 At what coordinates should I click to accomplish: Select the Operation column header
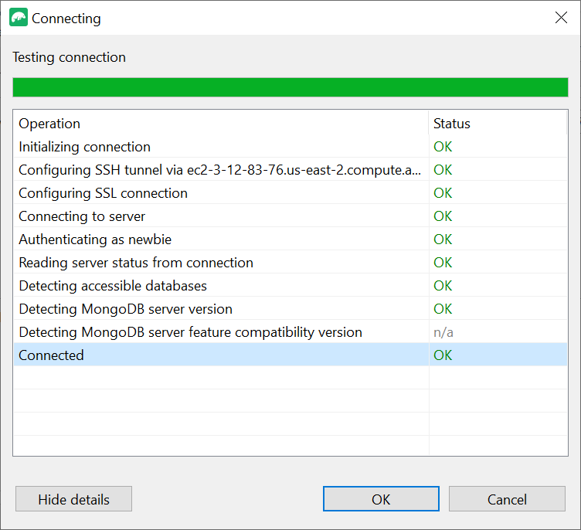click(49, 124)
